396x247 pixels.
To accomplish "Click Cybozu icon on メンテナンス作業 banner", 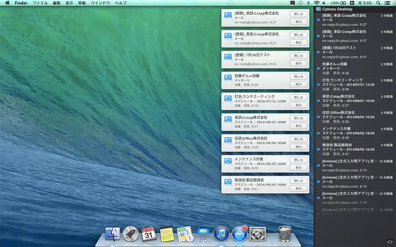I will coord(228,161).
